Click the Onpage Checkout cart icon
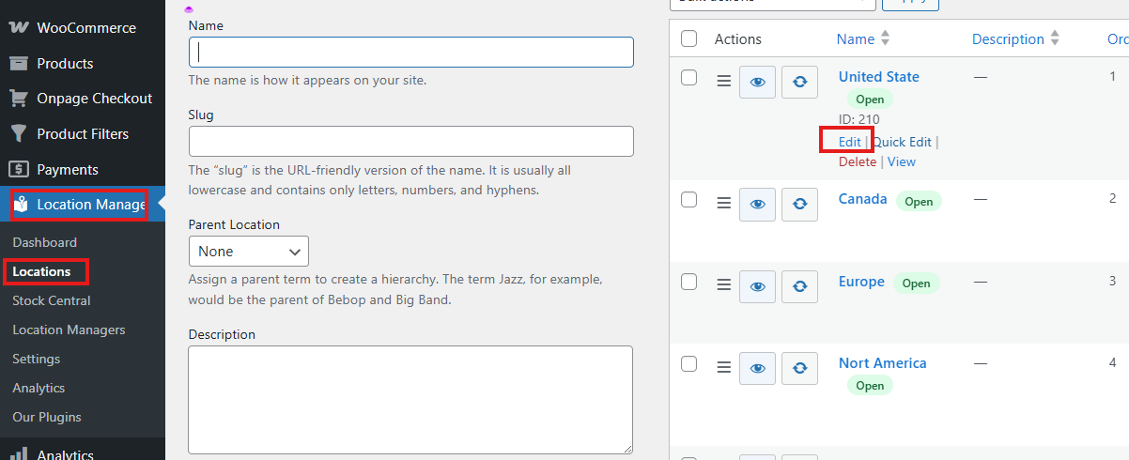1129x460 pixels. pyautogui.click(x=18, y=99)
